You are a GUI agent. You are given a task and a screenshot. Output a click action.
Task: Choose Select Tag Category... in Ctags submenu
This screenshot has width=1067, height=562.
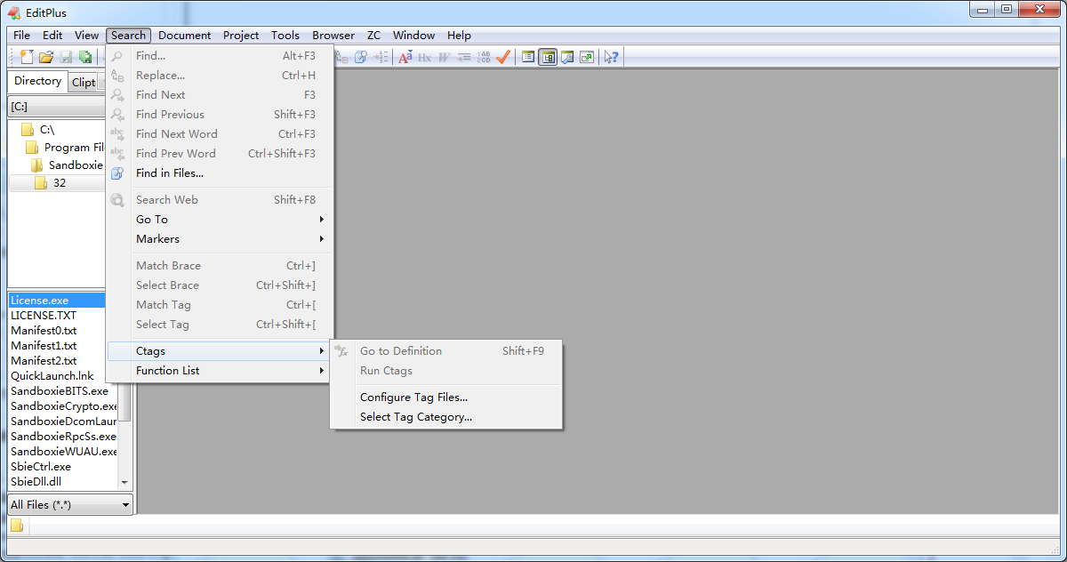(x=446, y=417)
